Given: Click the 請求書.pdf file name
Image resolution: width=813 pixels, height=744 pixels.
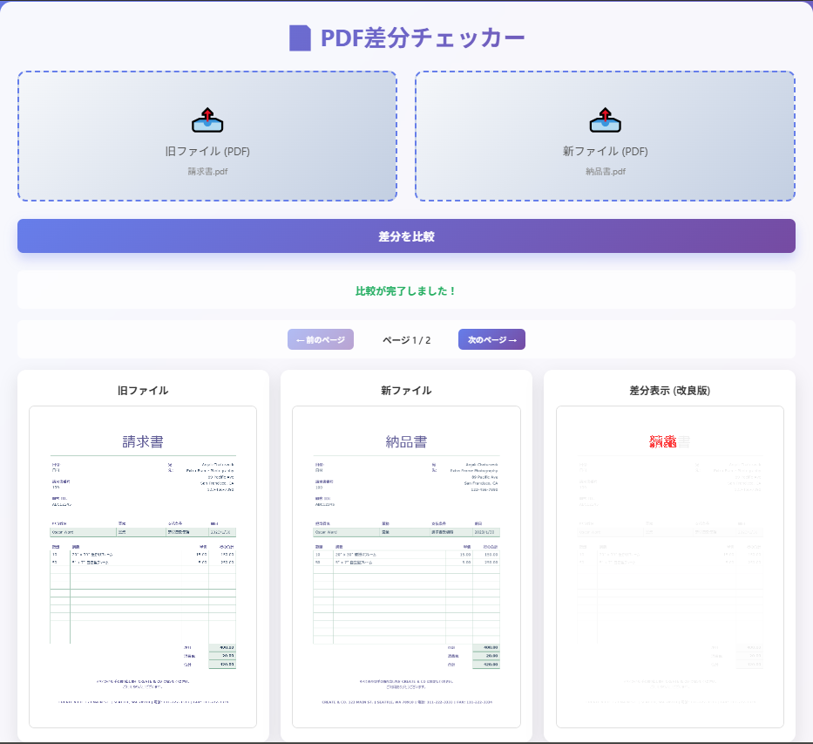Looking at the screenshot, I should (207, 171).
